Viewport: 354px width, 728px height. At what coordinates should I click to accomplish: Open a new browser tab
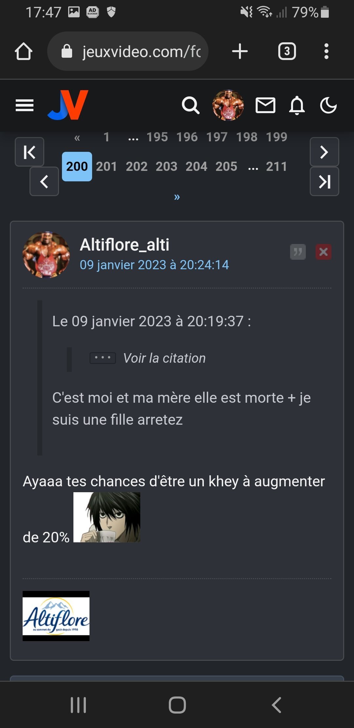click(x=240, y=51)
